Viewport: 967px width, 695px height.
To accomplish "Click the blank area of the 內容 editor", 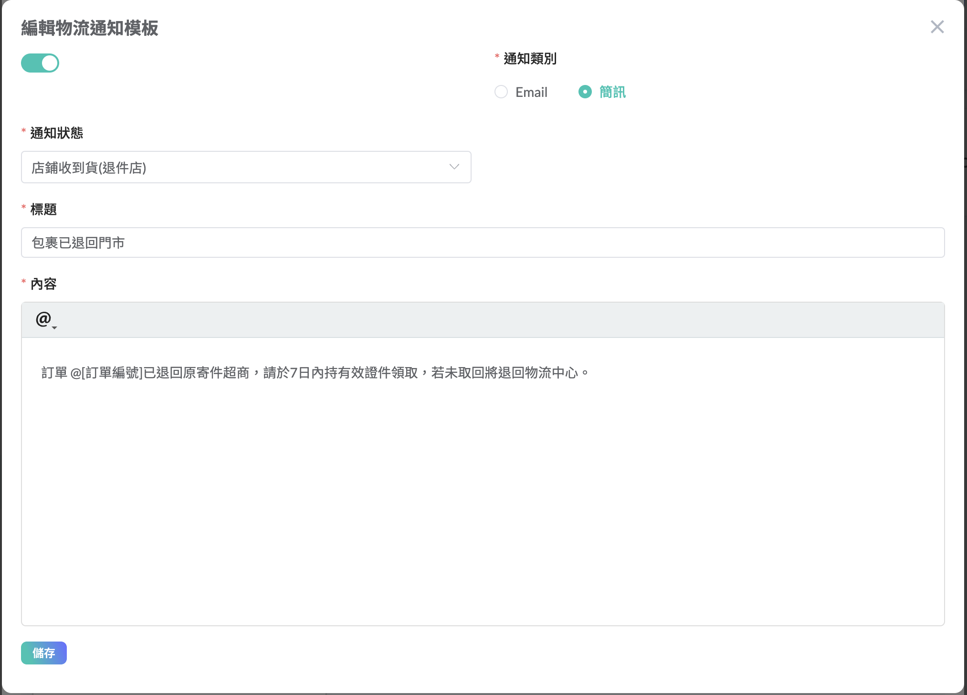I will pyautogui.click(x=482, y=501).
